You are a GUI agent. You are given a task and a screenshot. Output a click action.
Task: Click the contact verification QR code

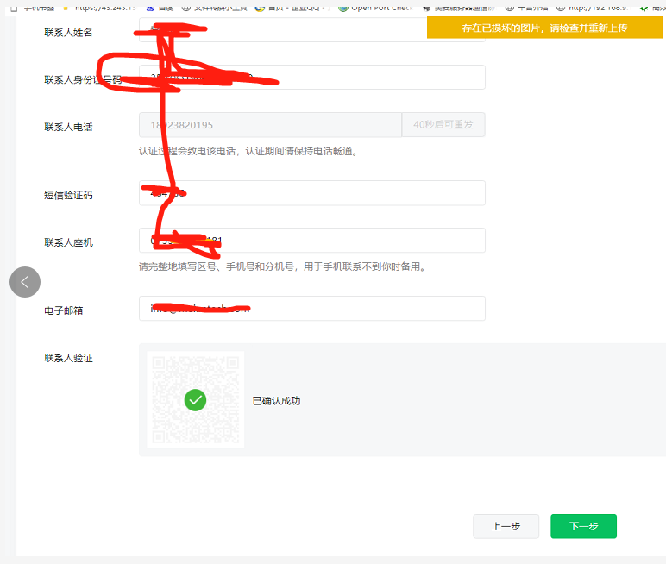(195, 400)
